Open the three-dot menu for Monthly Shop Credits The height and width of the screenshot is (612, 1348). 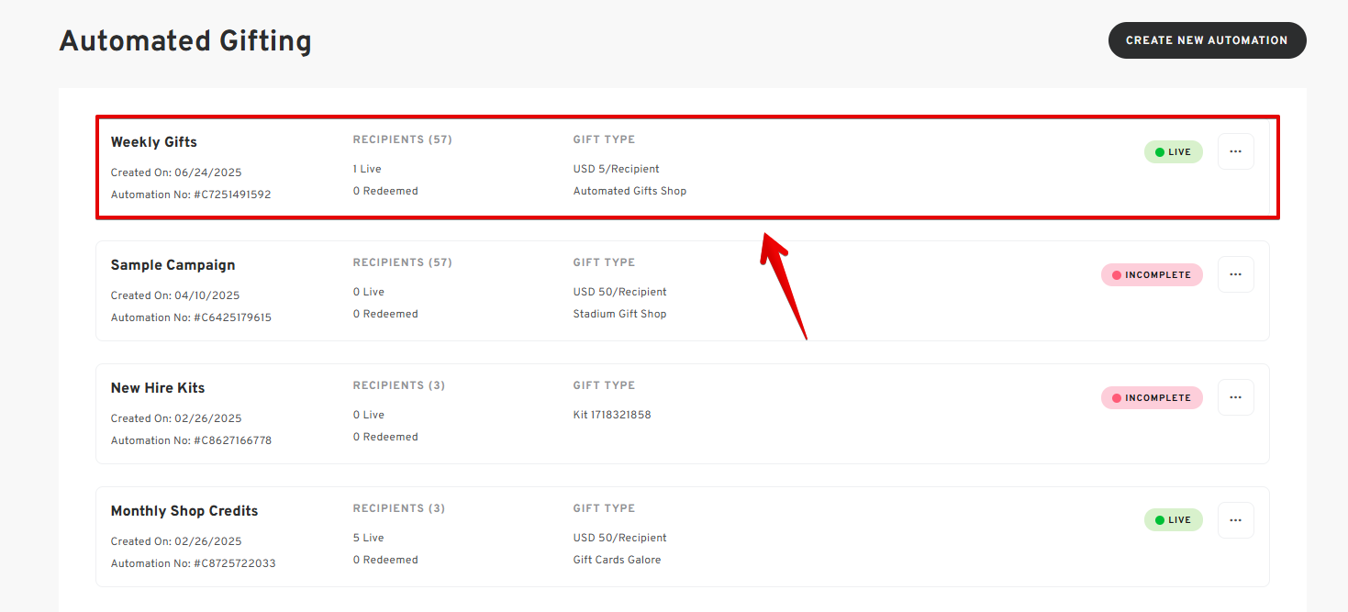[x=1235, y=520]
